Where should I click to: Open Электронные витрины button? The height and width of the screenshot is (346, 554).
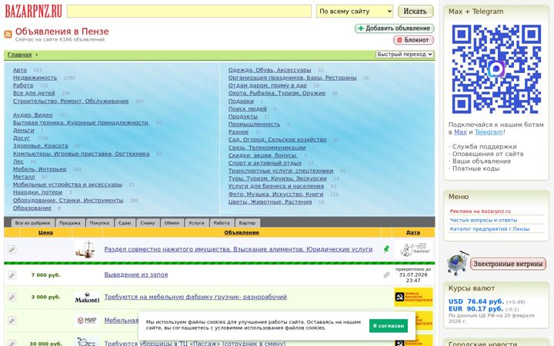(x=508, y=264)
